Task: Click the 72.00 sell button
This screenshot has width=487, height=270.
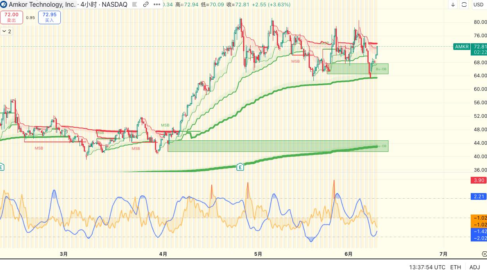Action: tap(12, 17)
